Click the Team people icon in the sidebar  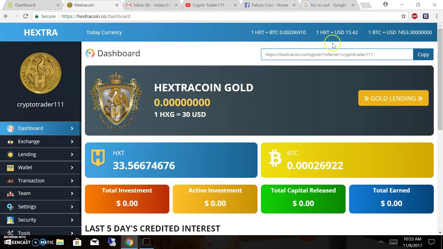pos(10,194)
